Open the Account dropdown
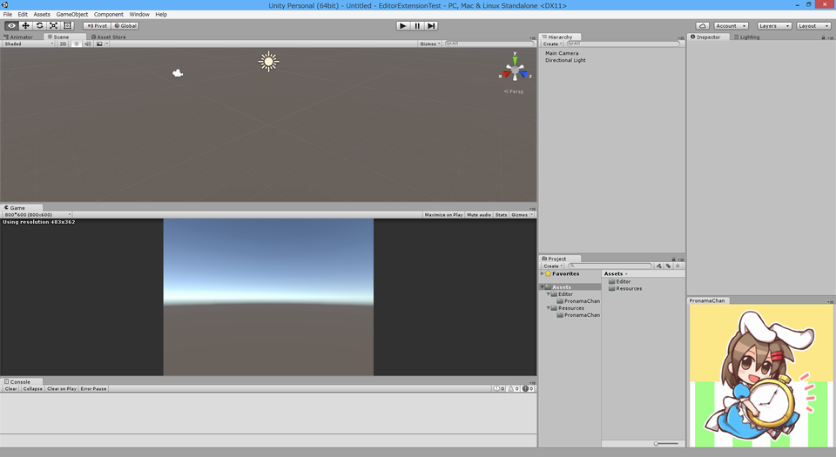Viewport: 836px width, 457px height. [731, 25]
